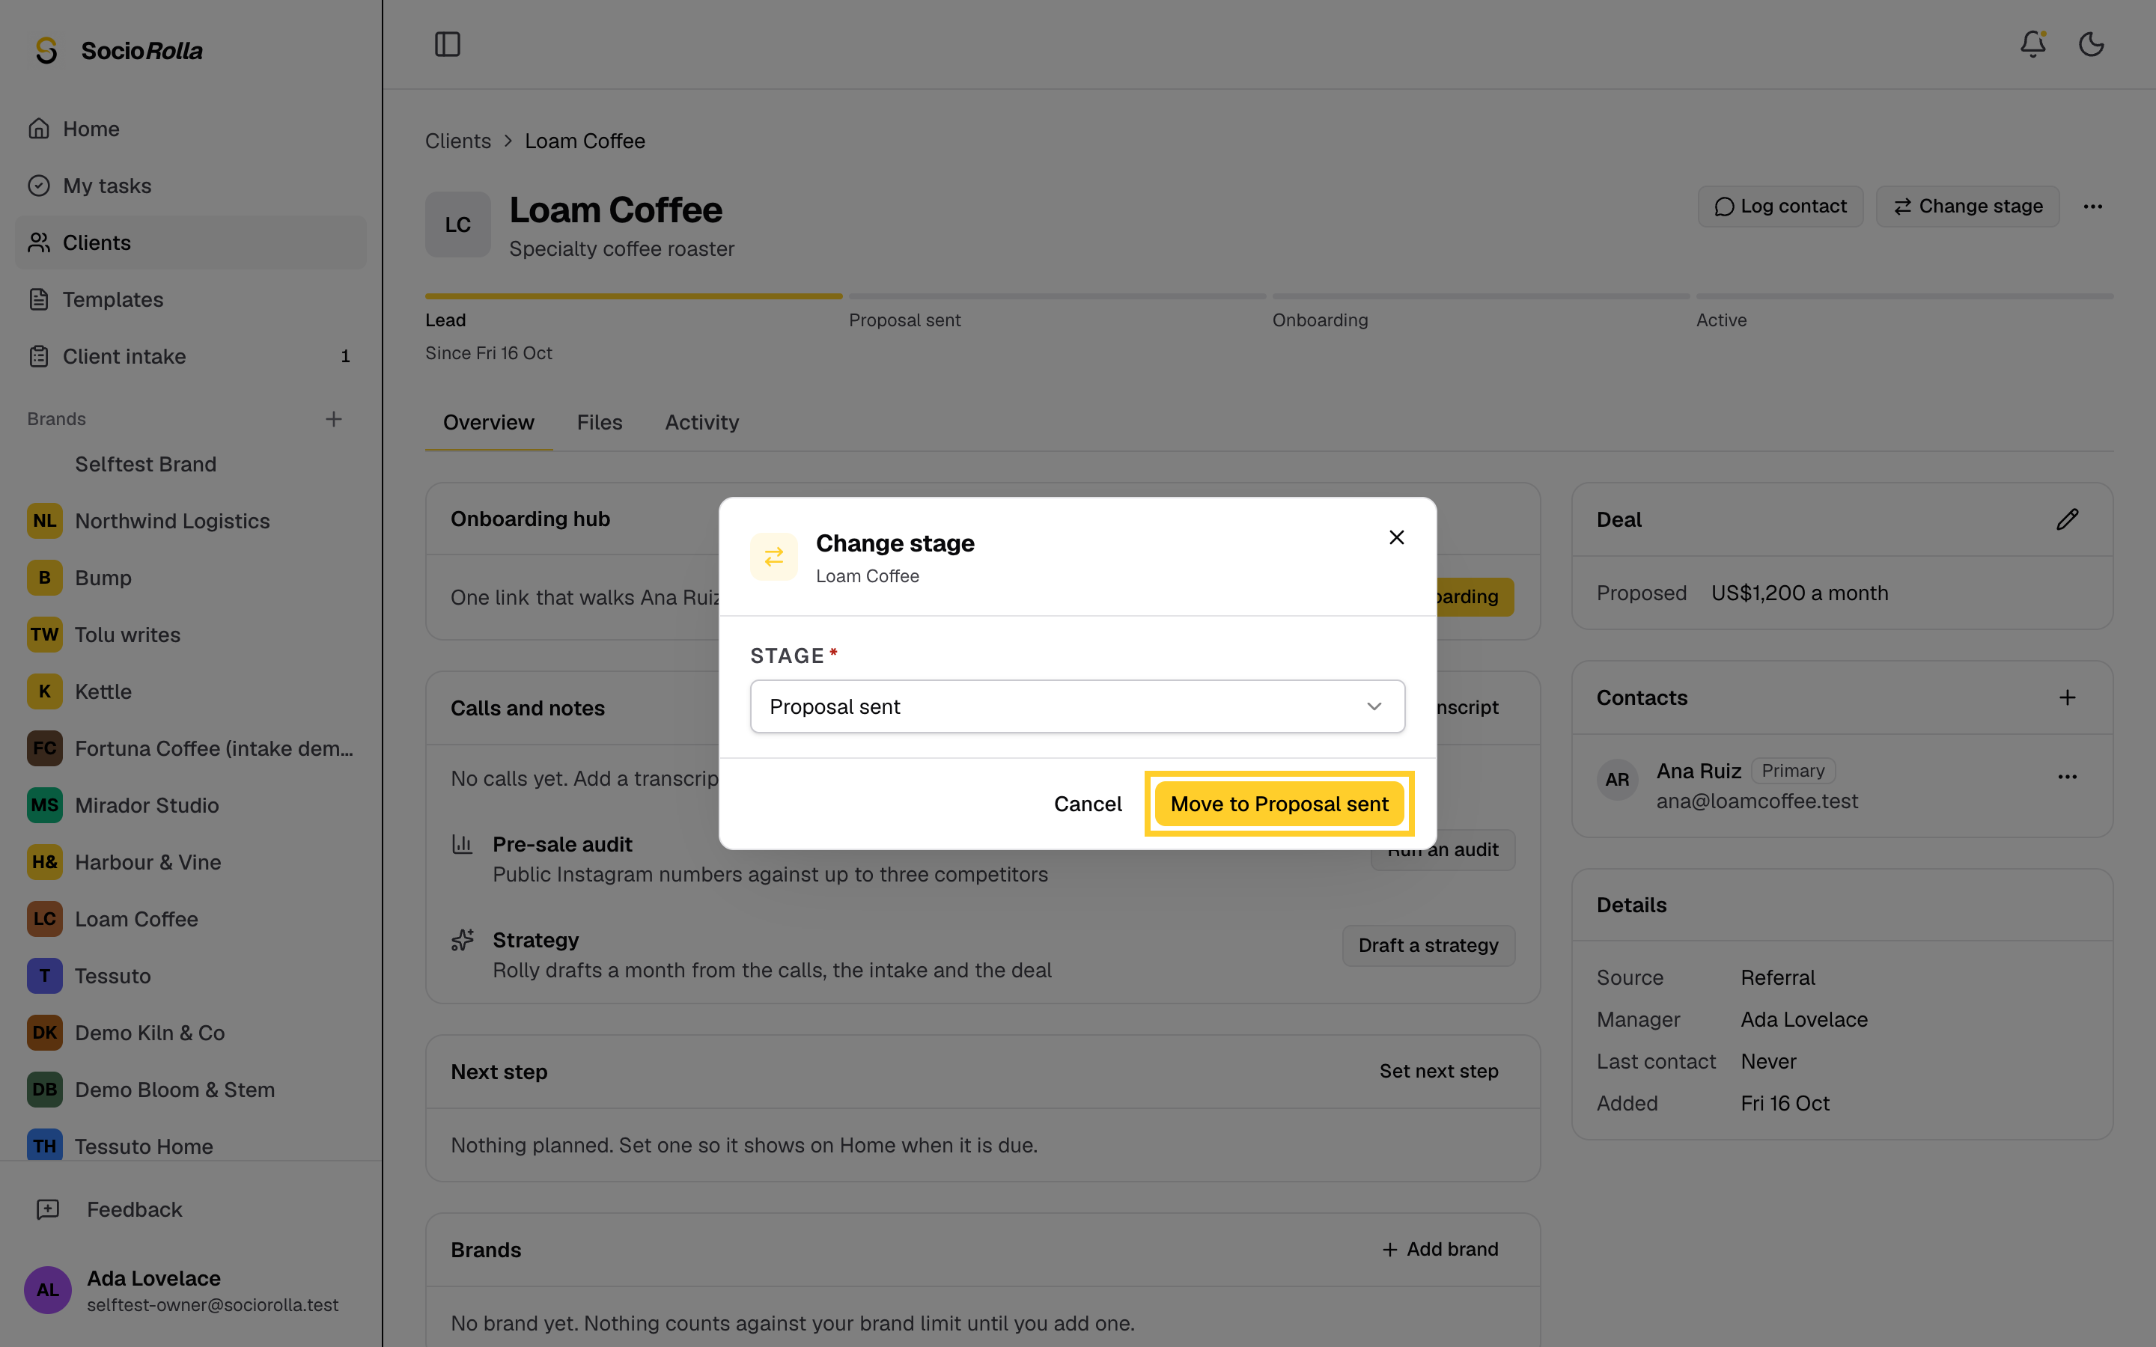
Task: Open the Kettle brand
Action: coord(191,691)
